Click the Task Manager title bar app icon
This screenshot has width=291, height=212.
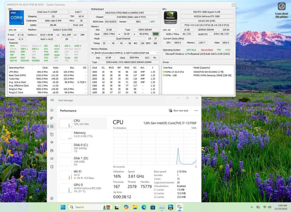(52, 100)
